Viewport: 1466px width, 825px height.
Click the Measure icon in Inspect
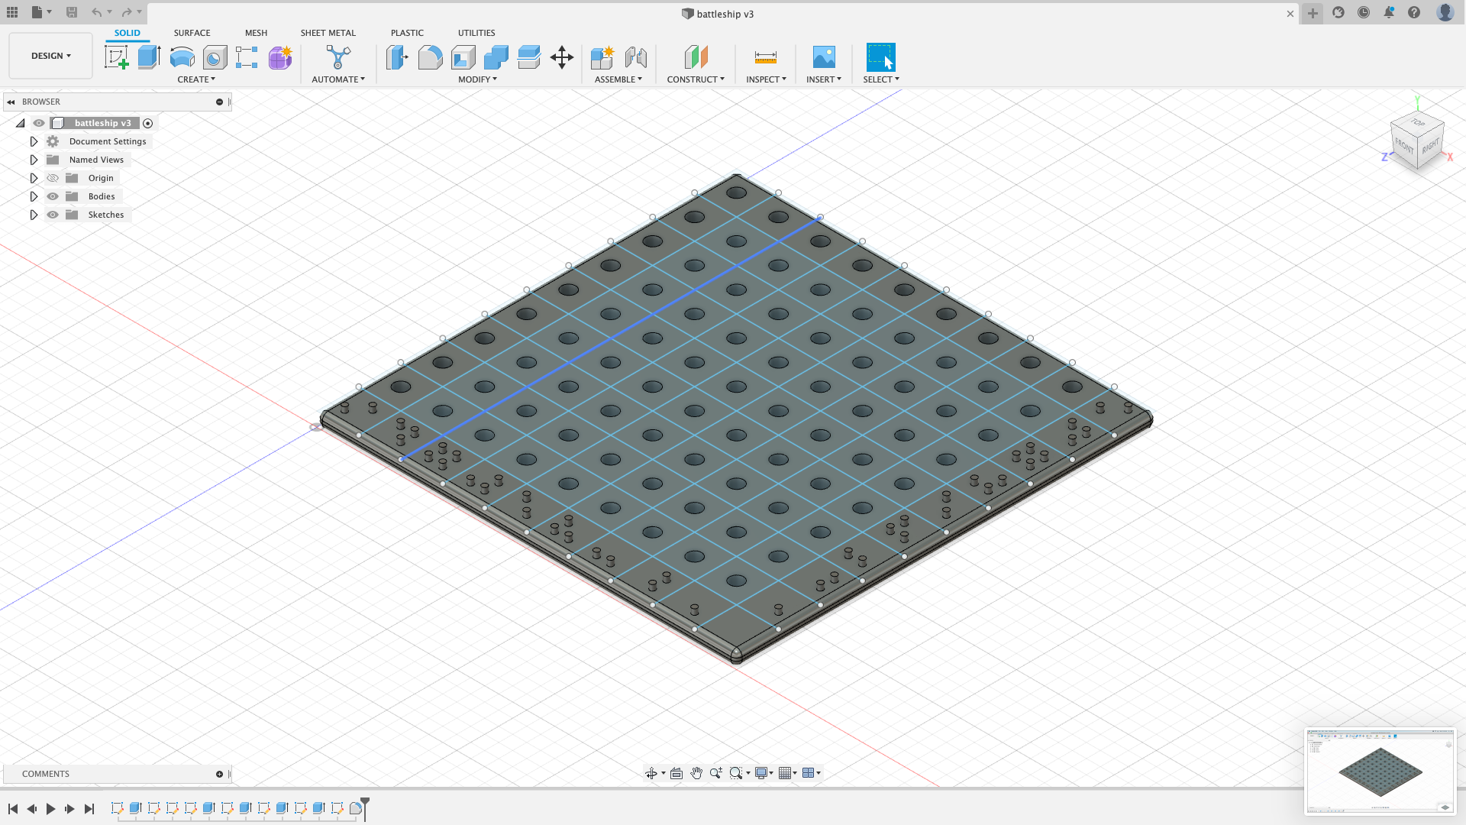(x=765, y=57)
